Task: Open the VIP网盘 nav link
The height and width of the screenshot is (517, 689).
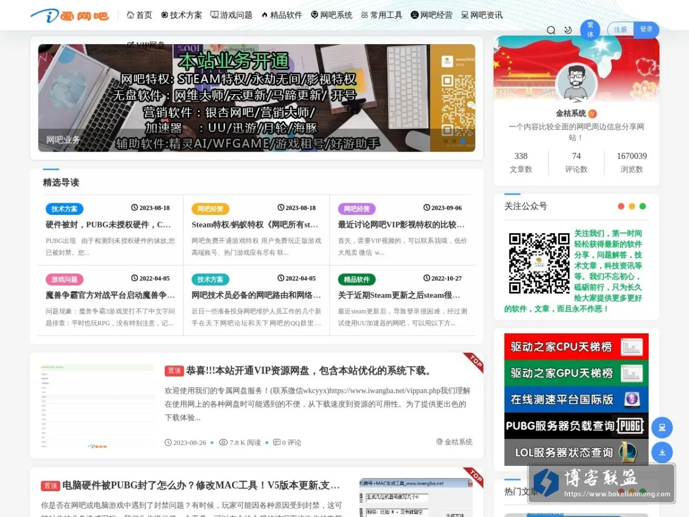Action: pos(146,44)
